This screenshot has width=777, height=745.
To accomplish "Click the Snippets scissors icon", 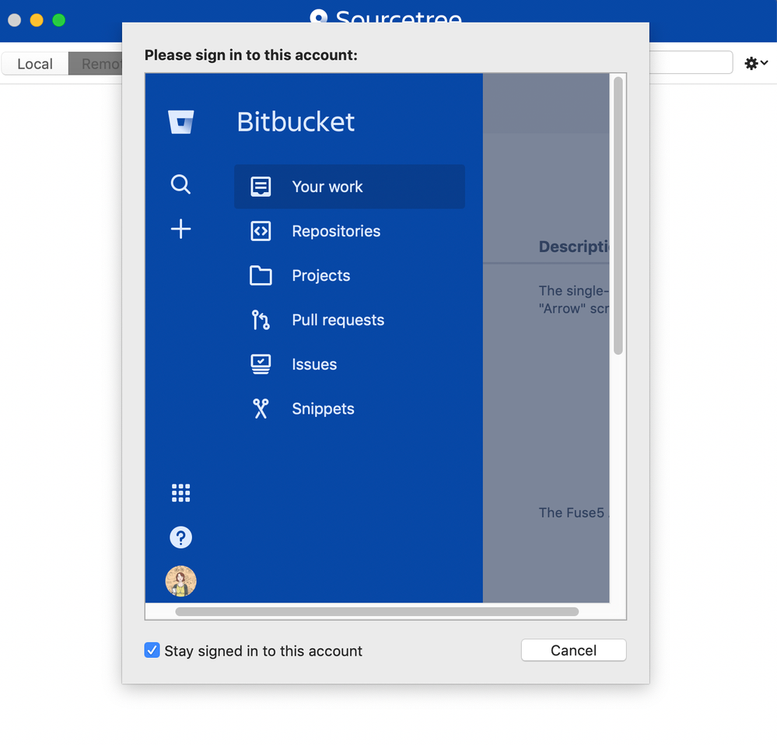I will coord(261,408).
